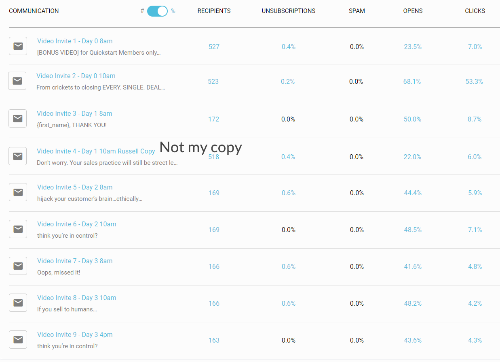The width and height of the screenshot is (500, 362).
Task: Open the Video Invite 1 - Day 0 8am email
Action: pos(75,41)
